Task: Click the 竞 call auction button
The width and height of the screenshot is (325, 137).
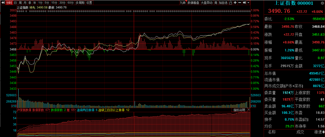Action: 216,3
